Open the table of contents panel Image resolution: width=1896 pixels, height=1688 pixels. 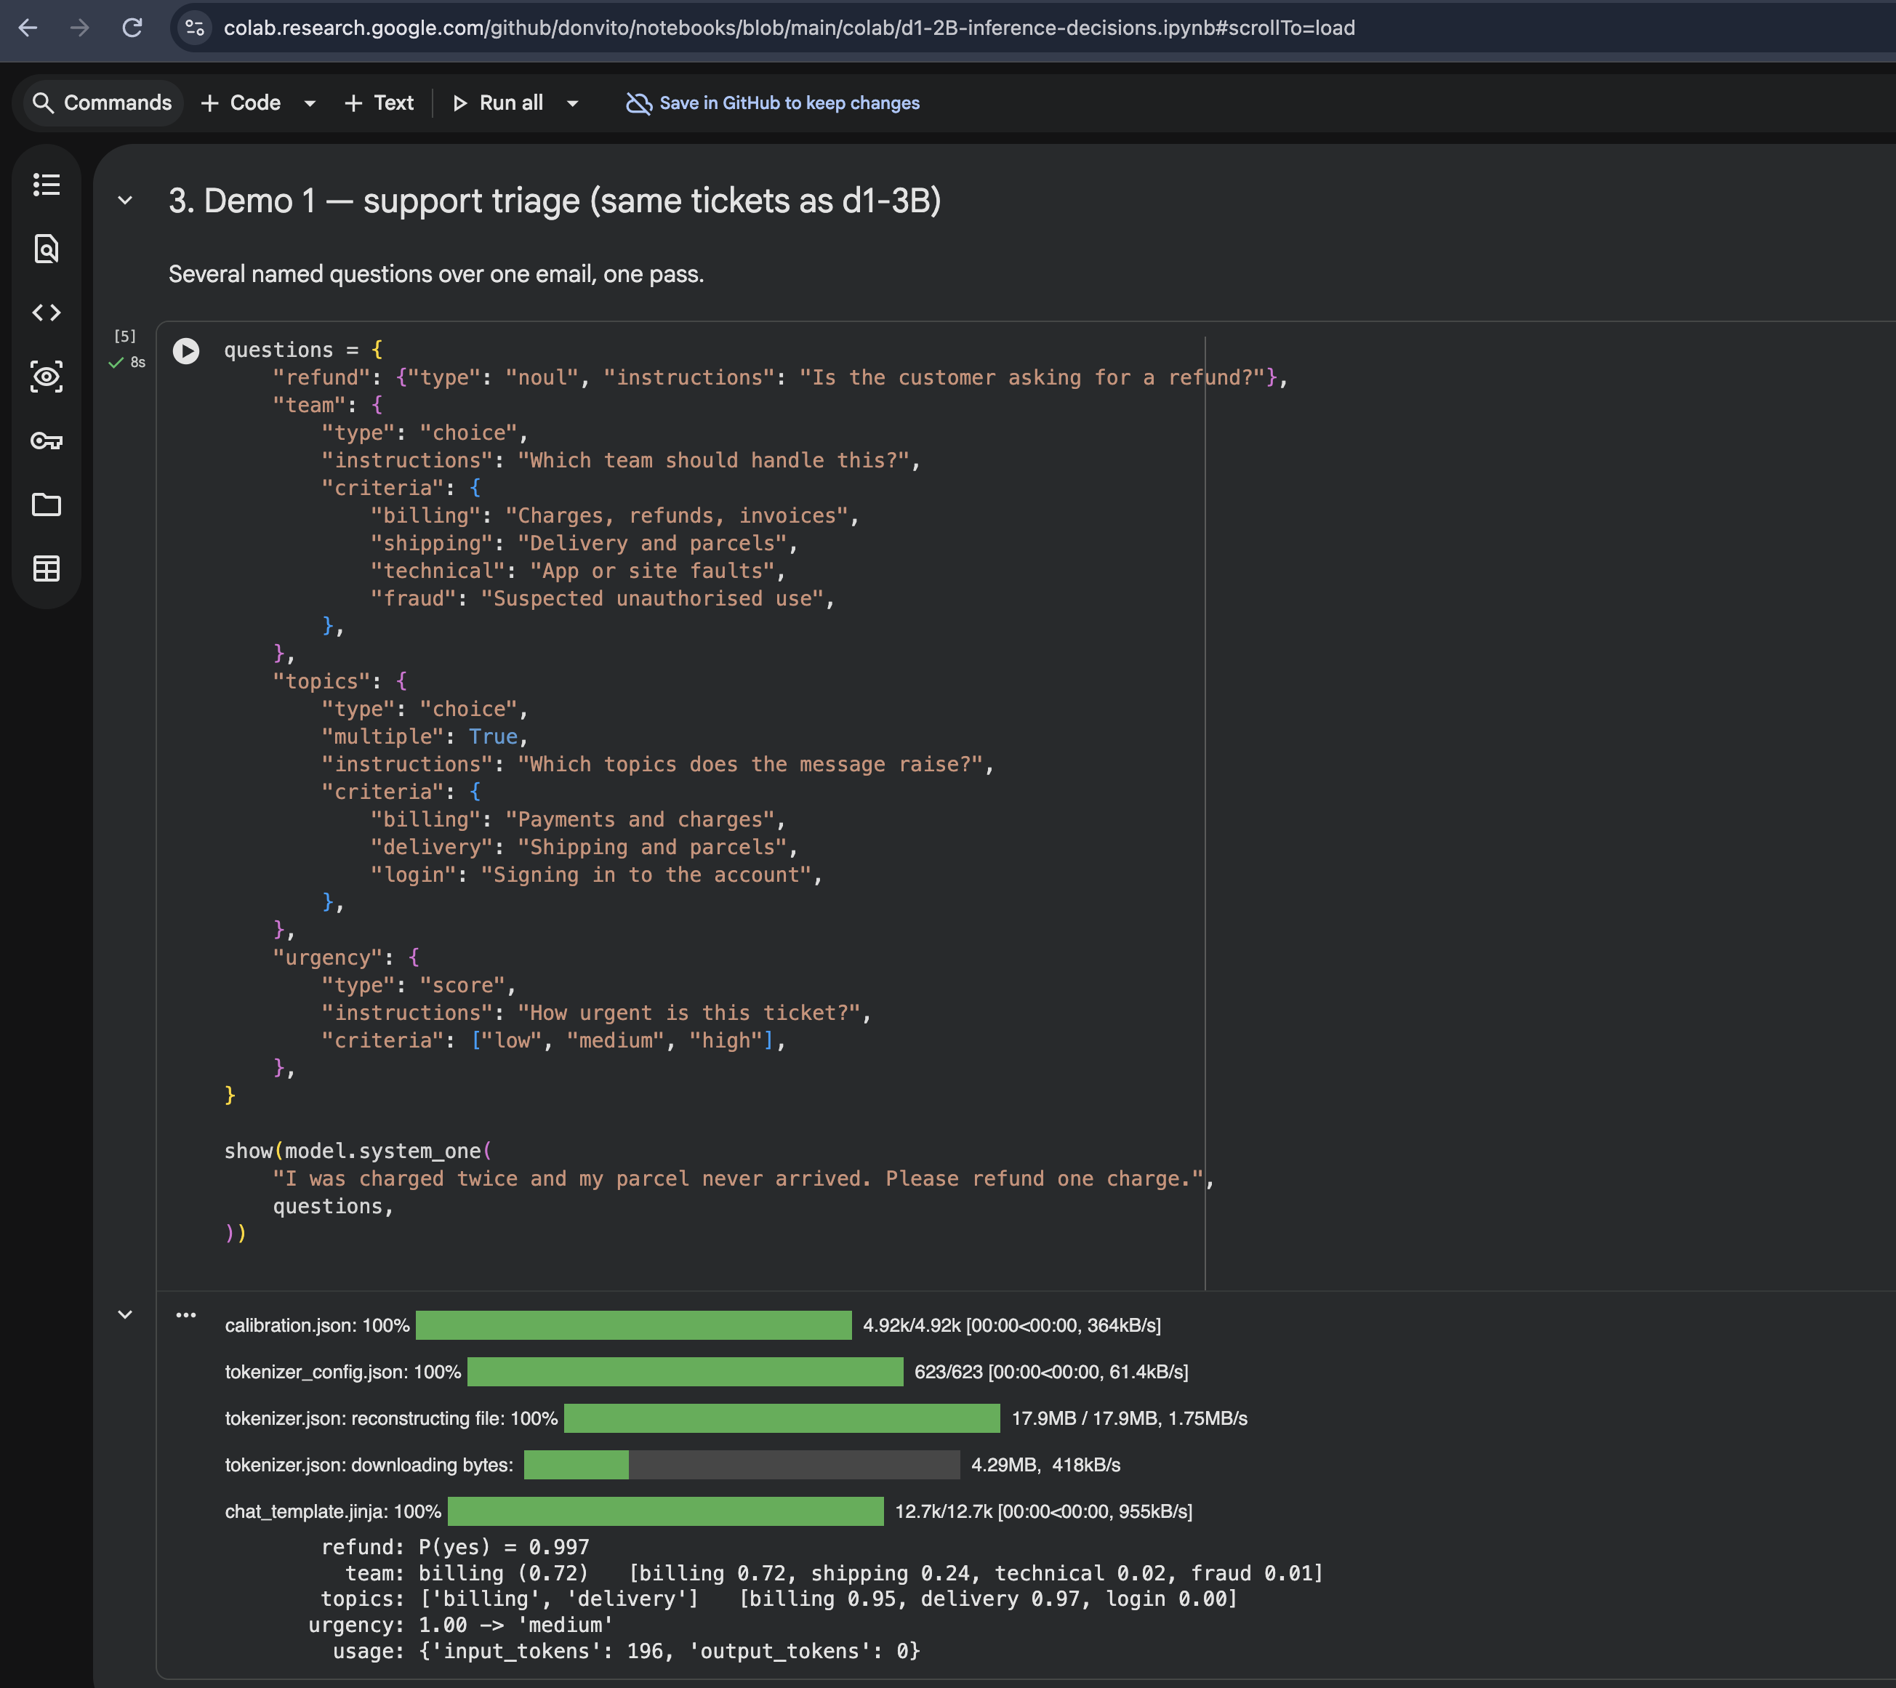point(47,185)
